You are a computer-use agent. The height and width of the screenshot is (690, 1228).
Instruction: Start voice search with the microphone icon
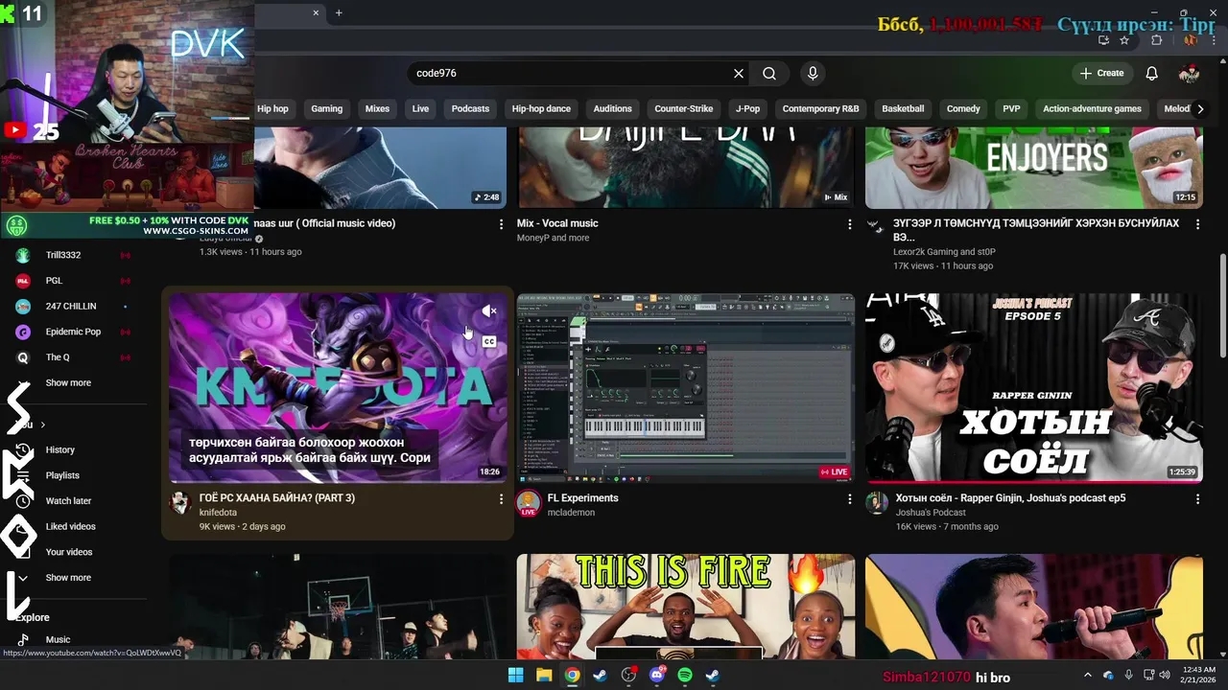point(813,73)
